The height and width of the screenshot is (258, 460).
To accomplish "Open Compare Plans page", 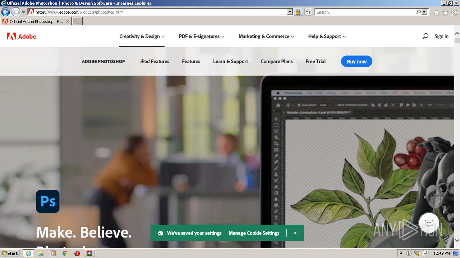I will click(x=277, y=61).
